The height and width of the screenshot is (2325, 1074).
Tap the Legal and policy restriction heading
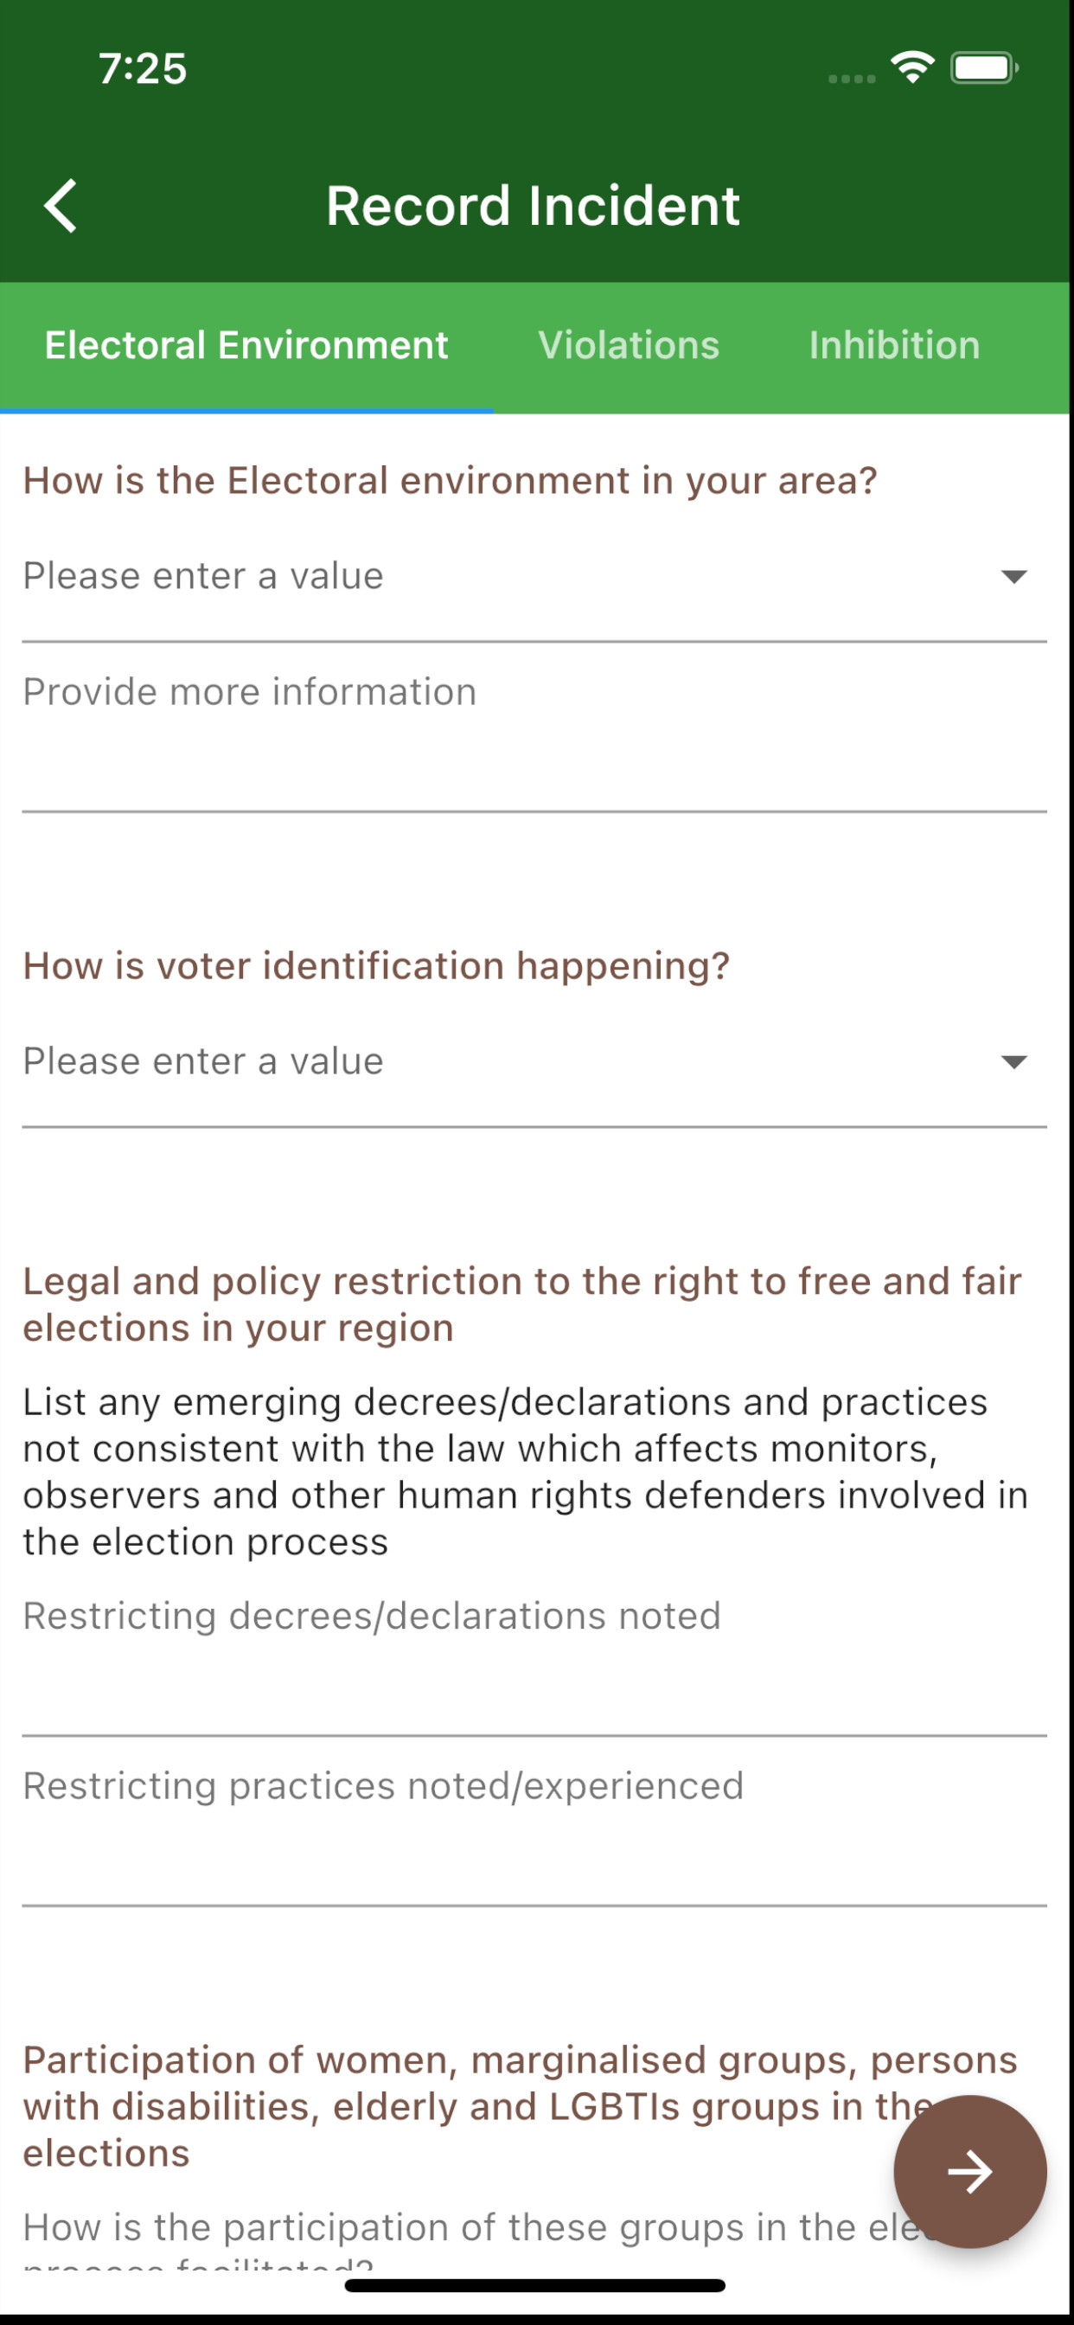coord(521,1305)
